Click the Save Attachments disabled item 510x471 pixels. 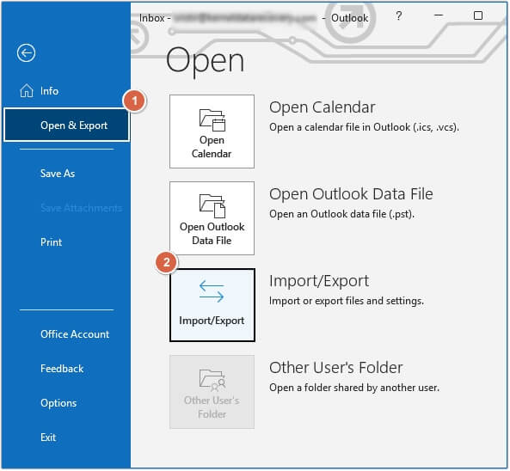coord(82,208)
